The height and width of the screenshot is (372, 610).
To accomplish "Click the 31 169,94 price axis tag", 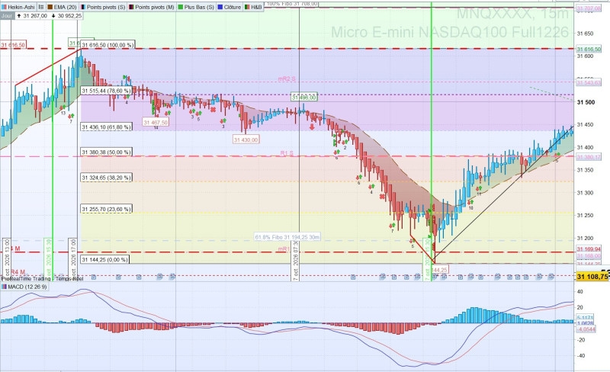I will 589,249.
